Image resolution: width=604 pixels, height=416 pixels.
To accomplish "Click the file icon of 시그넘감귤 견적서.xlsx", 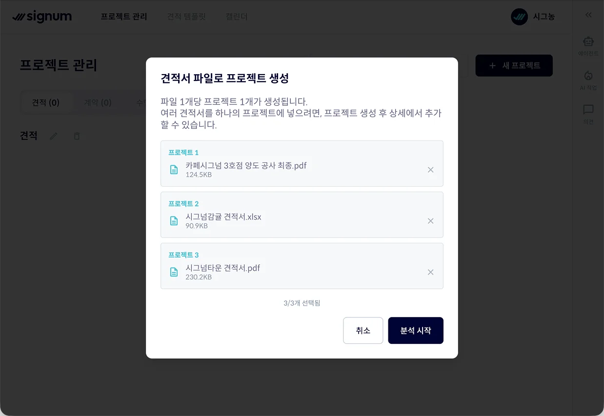I will pos(174,220).
